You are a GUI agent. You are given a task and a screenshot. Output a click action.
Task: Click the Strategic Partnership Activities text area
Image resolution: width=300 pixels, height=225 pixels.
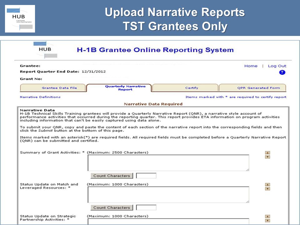168,221
